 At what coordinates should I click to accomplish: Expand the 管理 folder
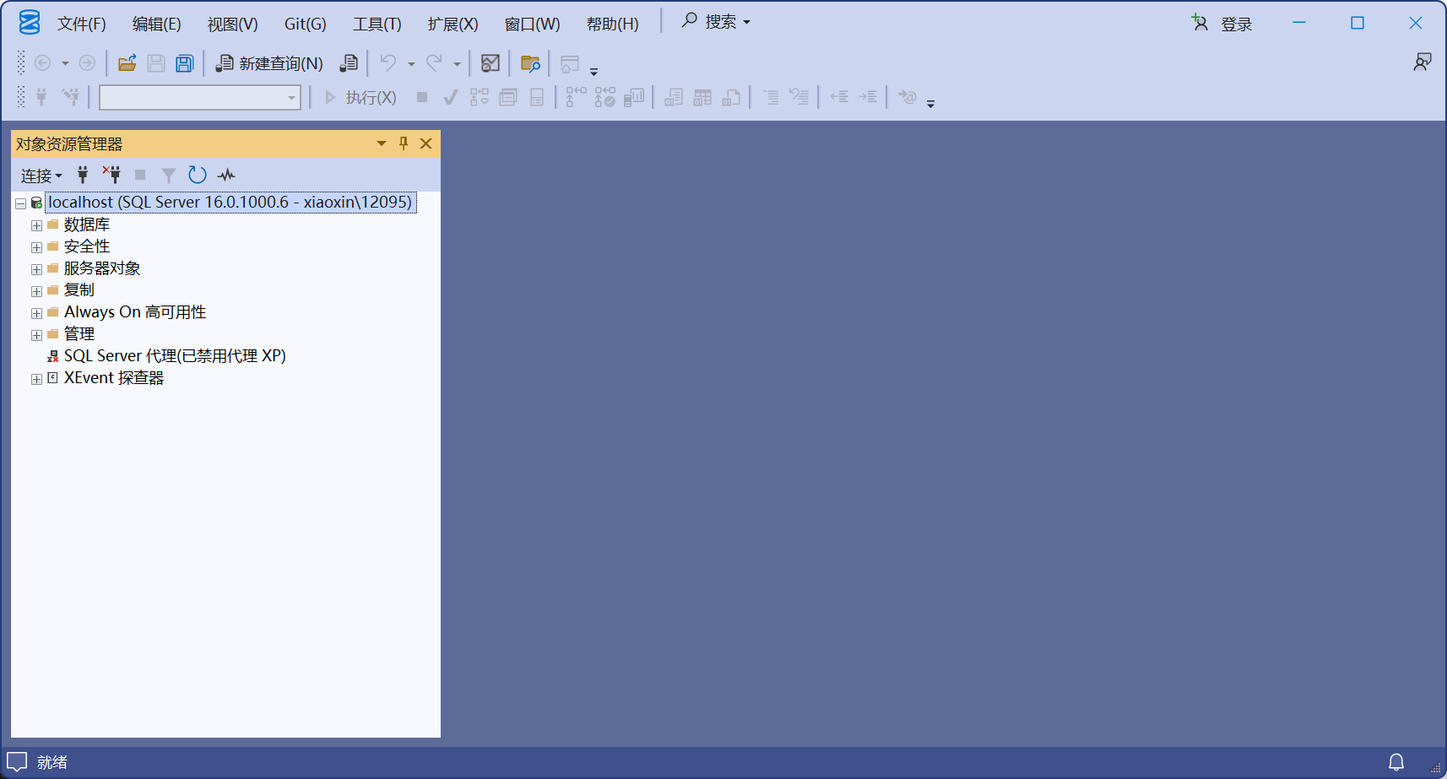pos(36,335)
